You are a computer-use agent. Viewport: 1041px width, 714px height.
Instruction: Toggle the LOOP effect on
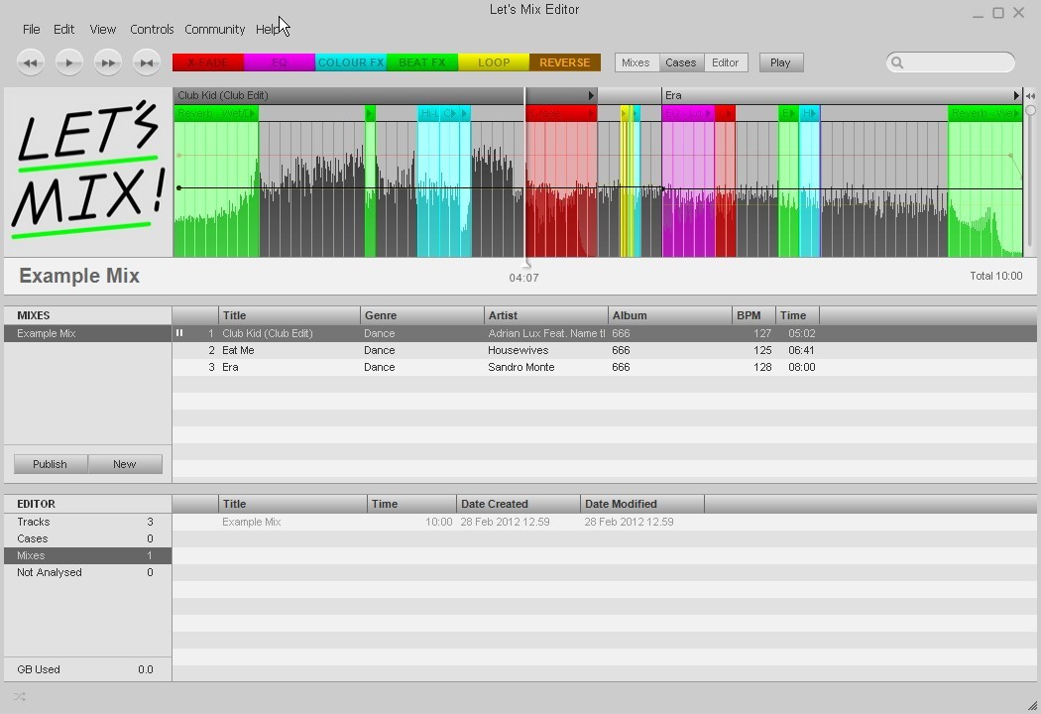pyautogui.click(x=493, y=61)
